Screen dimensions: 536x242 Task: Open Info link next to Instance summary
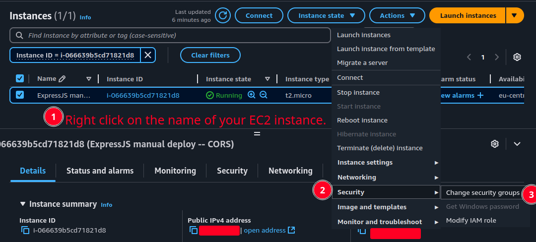click(106, 205)
